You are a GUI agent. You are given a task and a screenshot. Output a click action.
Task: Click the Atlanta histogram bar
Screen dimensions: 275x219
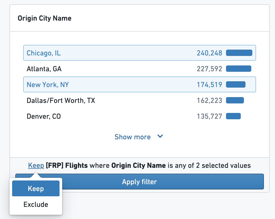[x=239, y=69]
